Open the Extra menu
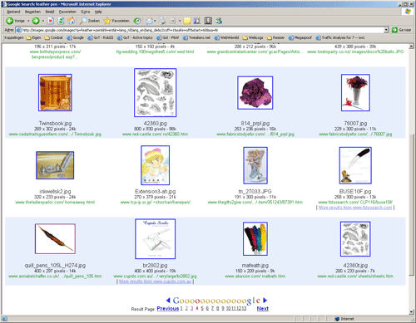 pos(86,12)
